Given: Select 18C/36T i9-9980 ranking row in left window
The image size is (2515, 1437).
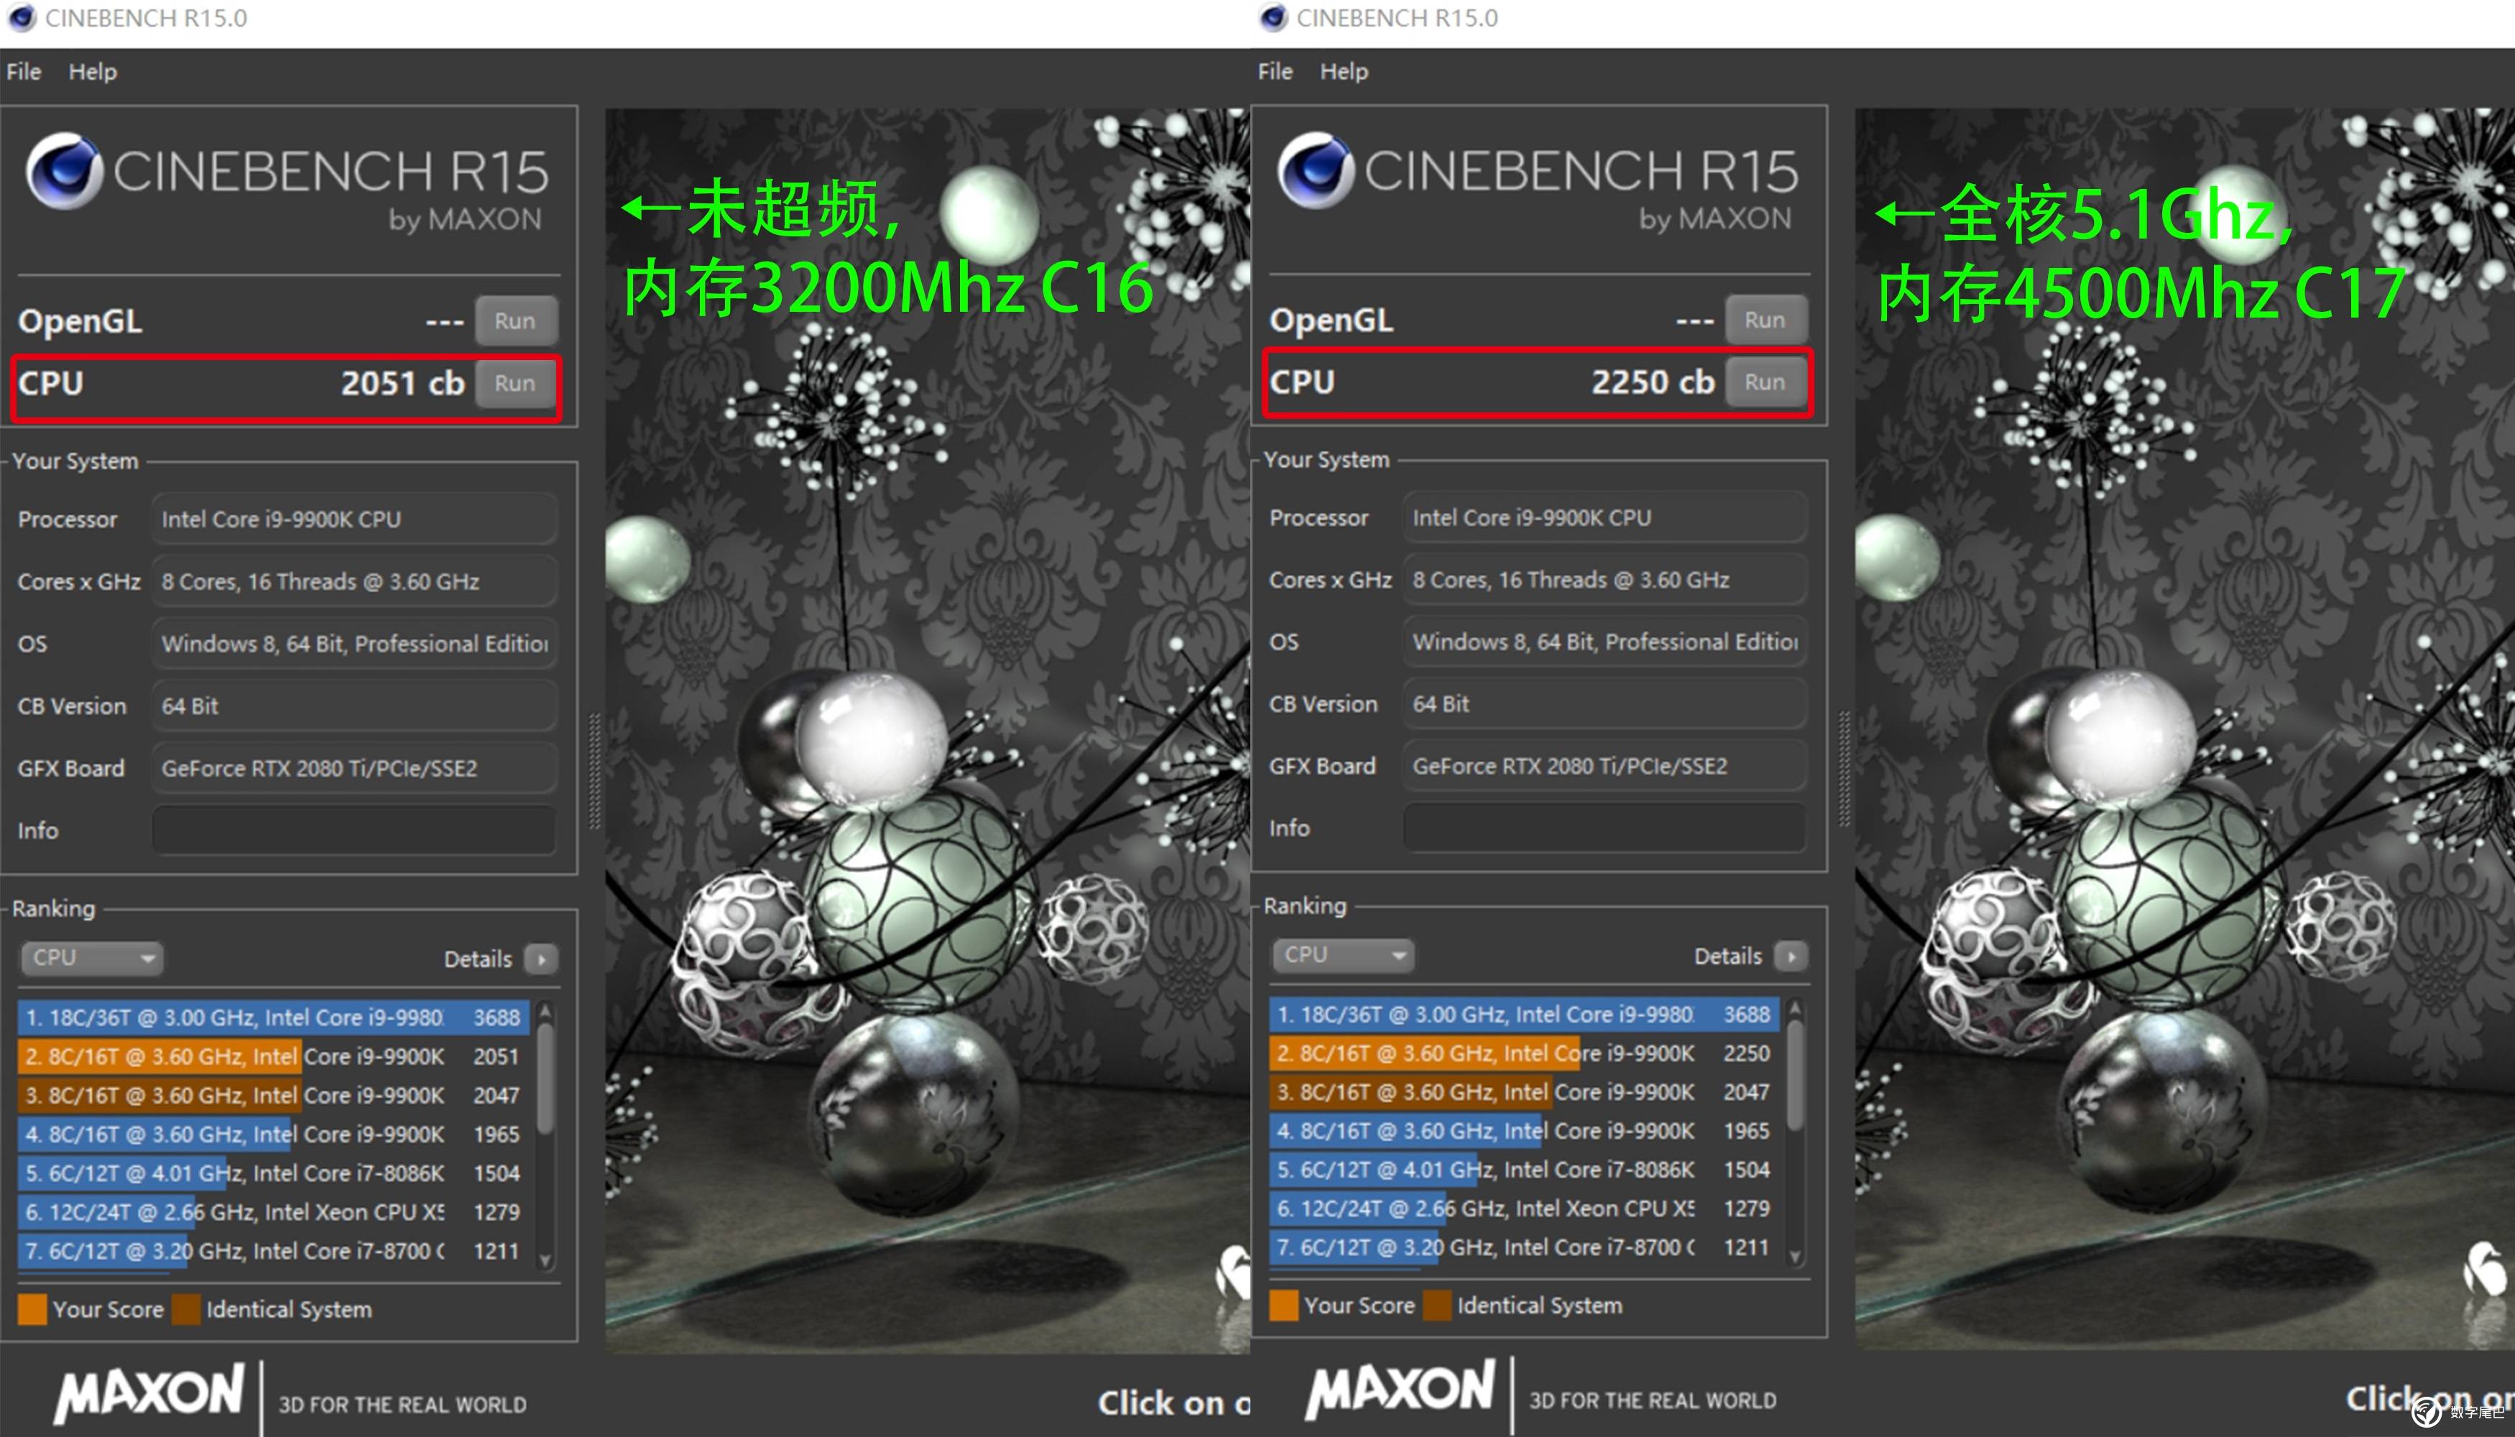Looking at the screenshot, I should (273, 1017).
